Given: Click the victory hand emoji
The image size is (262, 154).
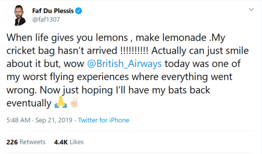Looking at the screenshot, I should pyautogui.click(x=74, y=102).
